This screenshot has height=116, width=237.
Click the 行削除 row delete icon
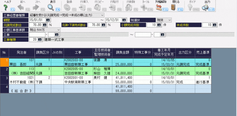pyautogui.click(x=129, y=7)
